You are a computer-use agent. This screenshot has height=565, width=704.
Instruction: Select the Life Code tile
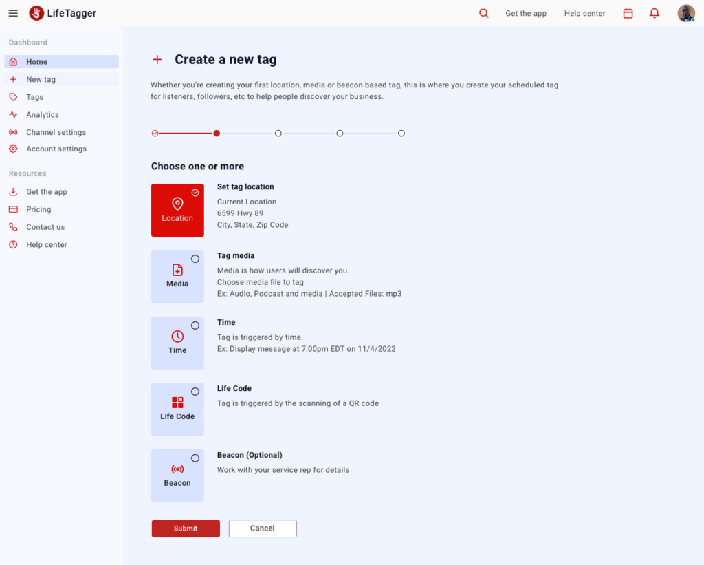[x=177, y=409]
